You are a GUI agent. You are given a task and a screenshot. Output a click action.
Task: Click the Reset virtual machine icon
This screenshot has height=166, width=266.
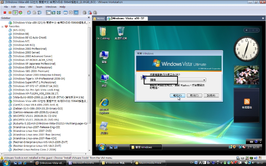tap(21, 13)
